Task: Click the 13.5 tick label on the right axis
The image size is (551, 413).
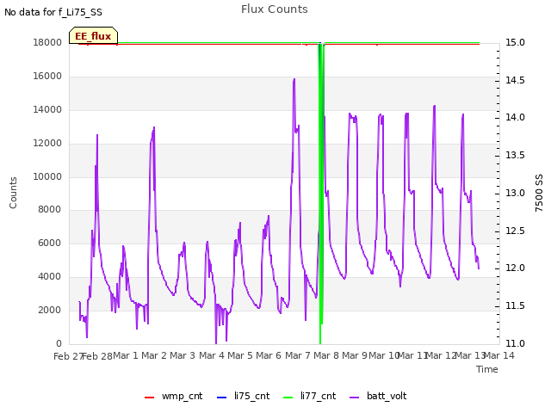Action: (x=515, y=155)
